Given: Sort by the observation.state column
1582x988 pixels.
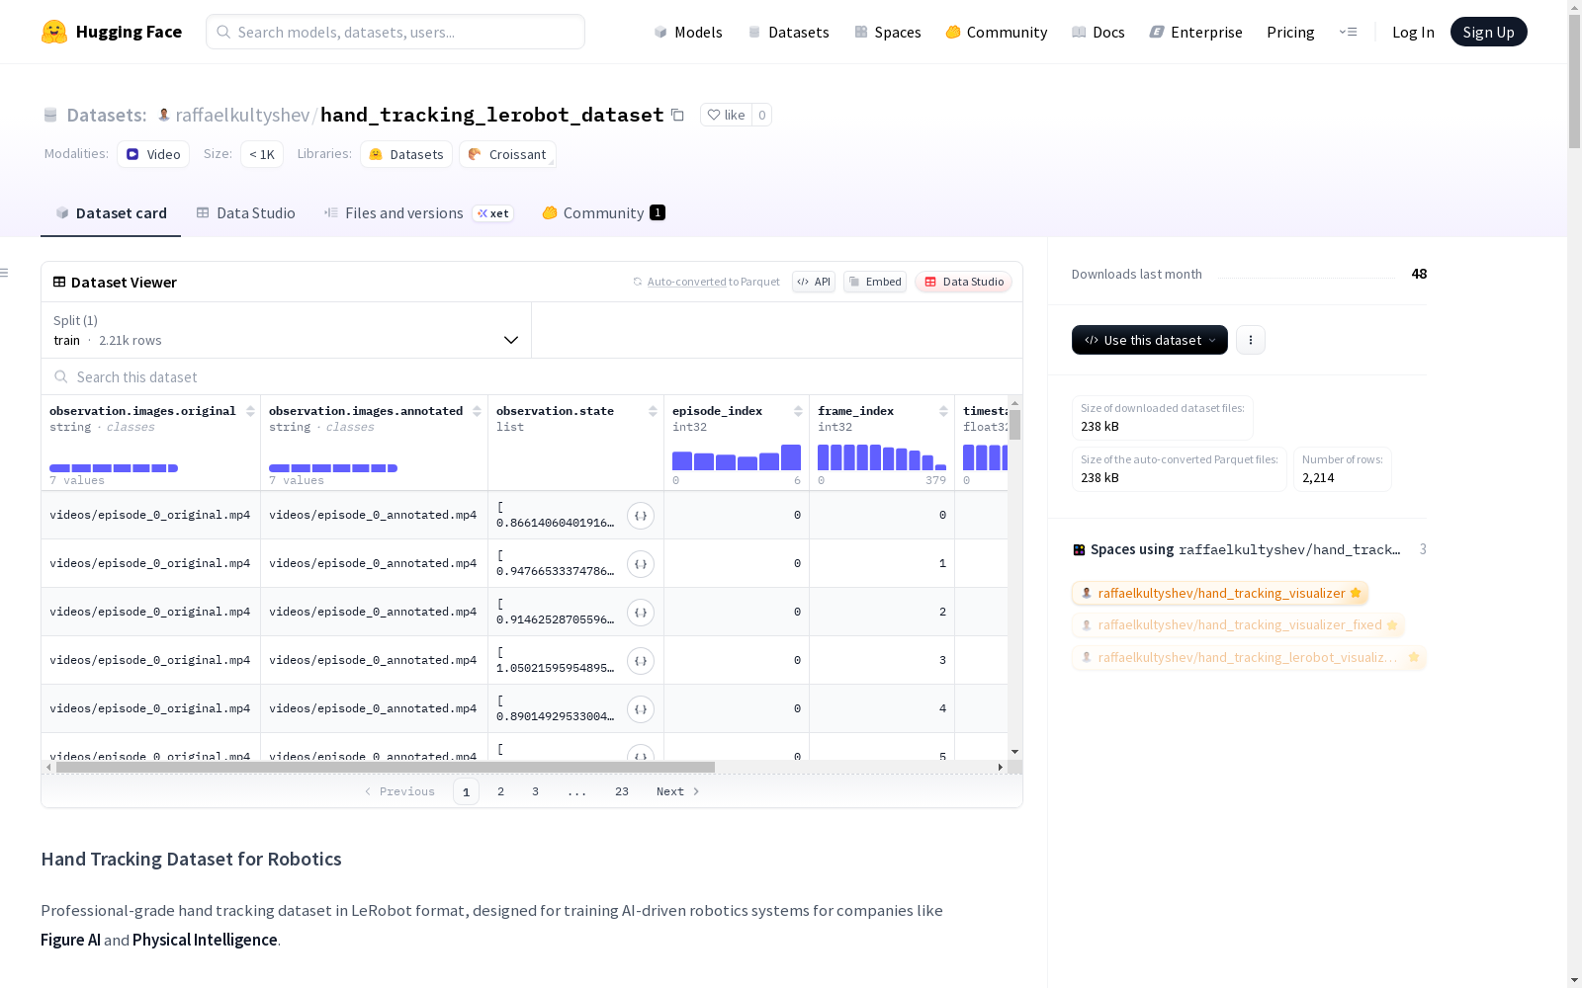Looking at the screenshot, I should tap(653, 411).
